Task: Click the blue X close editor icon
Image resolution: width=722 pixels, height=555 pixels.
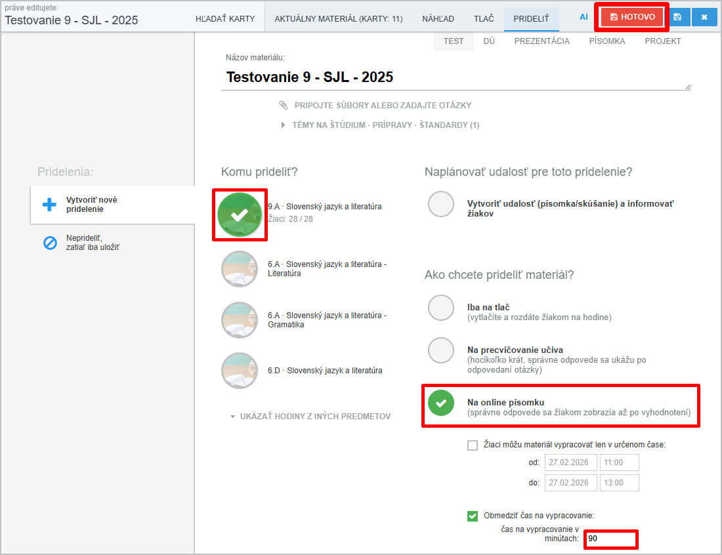Action: click(x=704, y=17)
